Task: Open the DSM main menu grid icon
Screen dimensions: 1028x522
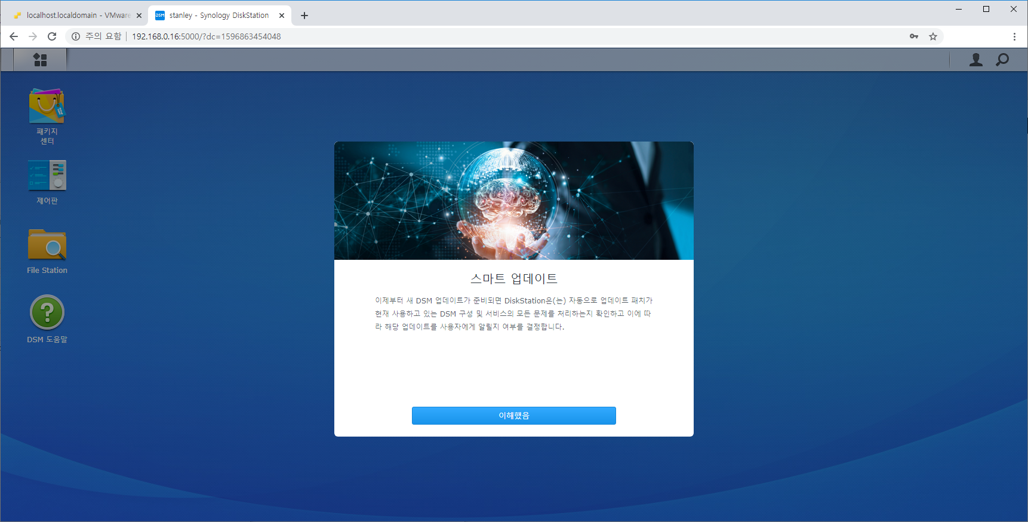Action: coord(40,60)
